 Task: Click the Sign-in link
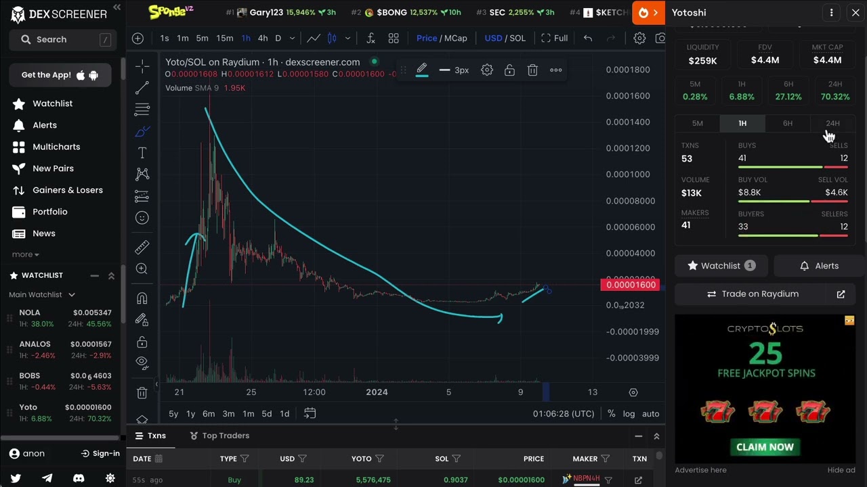point(100,454)
